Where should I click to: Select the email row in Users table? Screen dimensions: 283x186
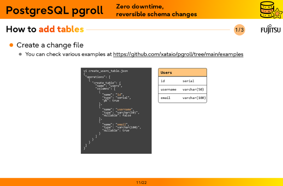click(x=182, y=98)
